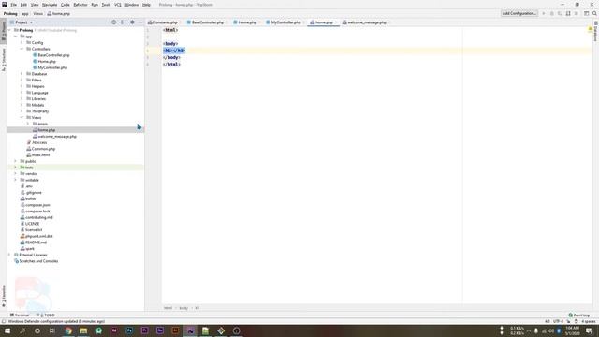Click the taskbar search magnifier
Viewport: 599px width, 337px height.
pos(22,330)
